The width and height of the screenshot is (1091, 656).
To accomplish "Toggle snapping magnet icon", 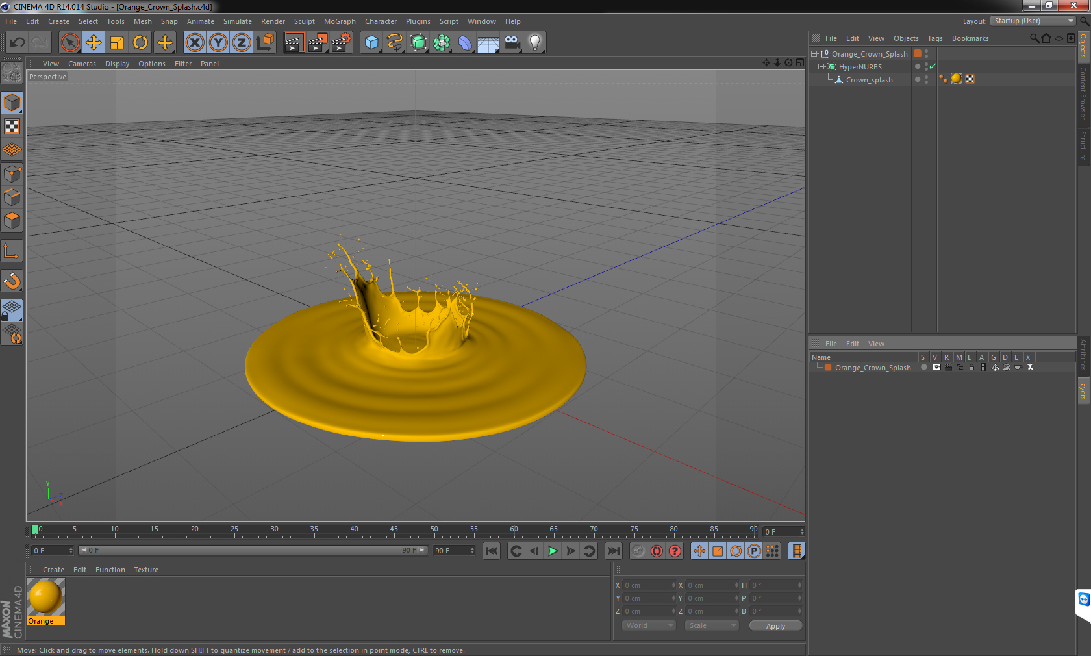I will (x=12, y=281).
